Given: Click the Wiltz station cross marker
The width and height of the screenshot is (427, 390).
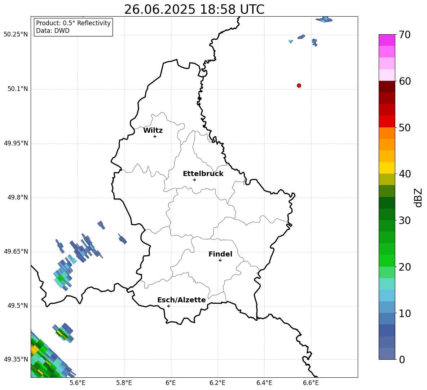Looking at the screenshot, I should [155, 136].
